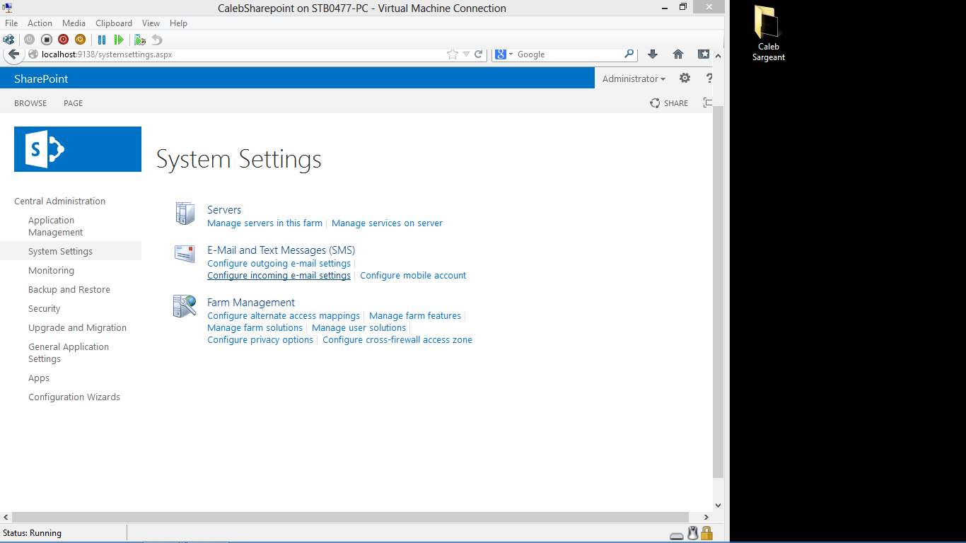
Task: Open the Action menu
Action: (x=40, y=23)
